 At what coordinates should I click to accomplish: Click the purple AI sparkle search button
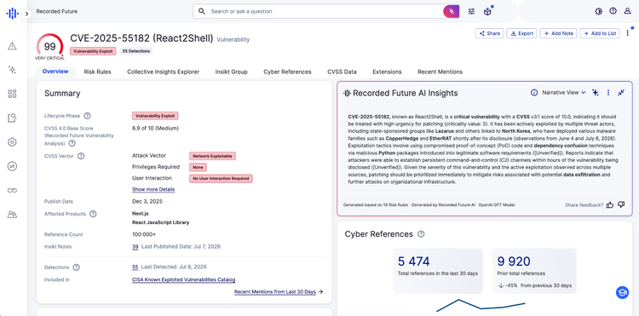click(x=451, y=11)
